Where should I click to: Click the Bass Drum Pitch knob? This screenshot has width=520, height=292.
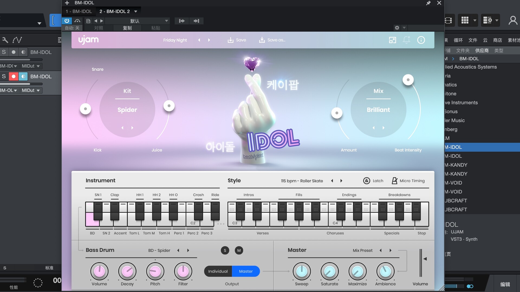pos(155,271)
